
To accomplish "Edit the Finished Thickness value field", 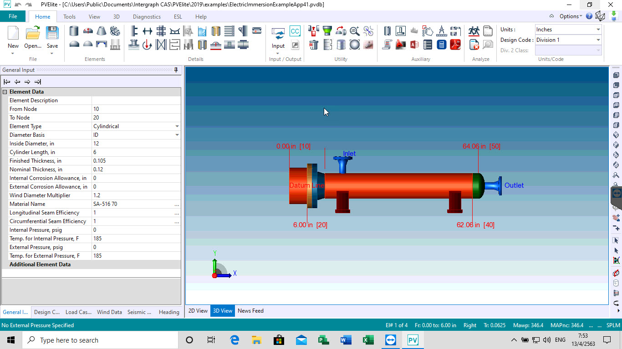I will [136, 161].
